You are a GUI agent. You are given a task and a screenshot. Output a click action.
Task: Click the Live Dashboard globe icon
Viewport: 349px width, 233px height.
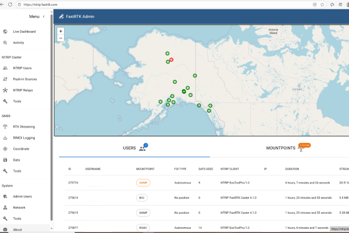5,31
